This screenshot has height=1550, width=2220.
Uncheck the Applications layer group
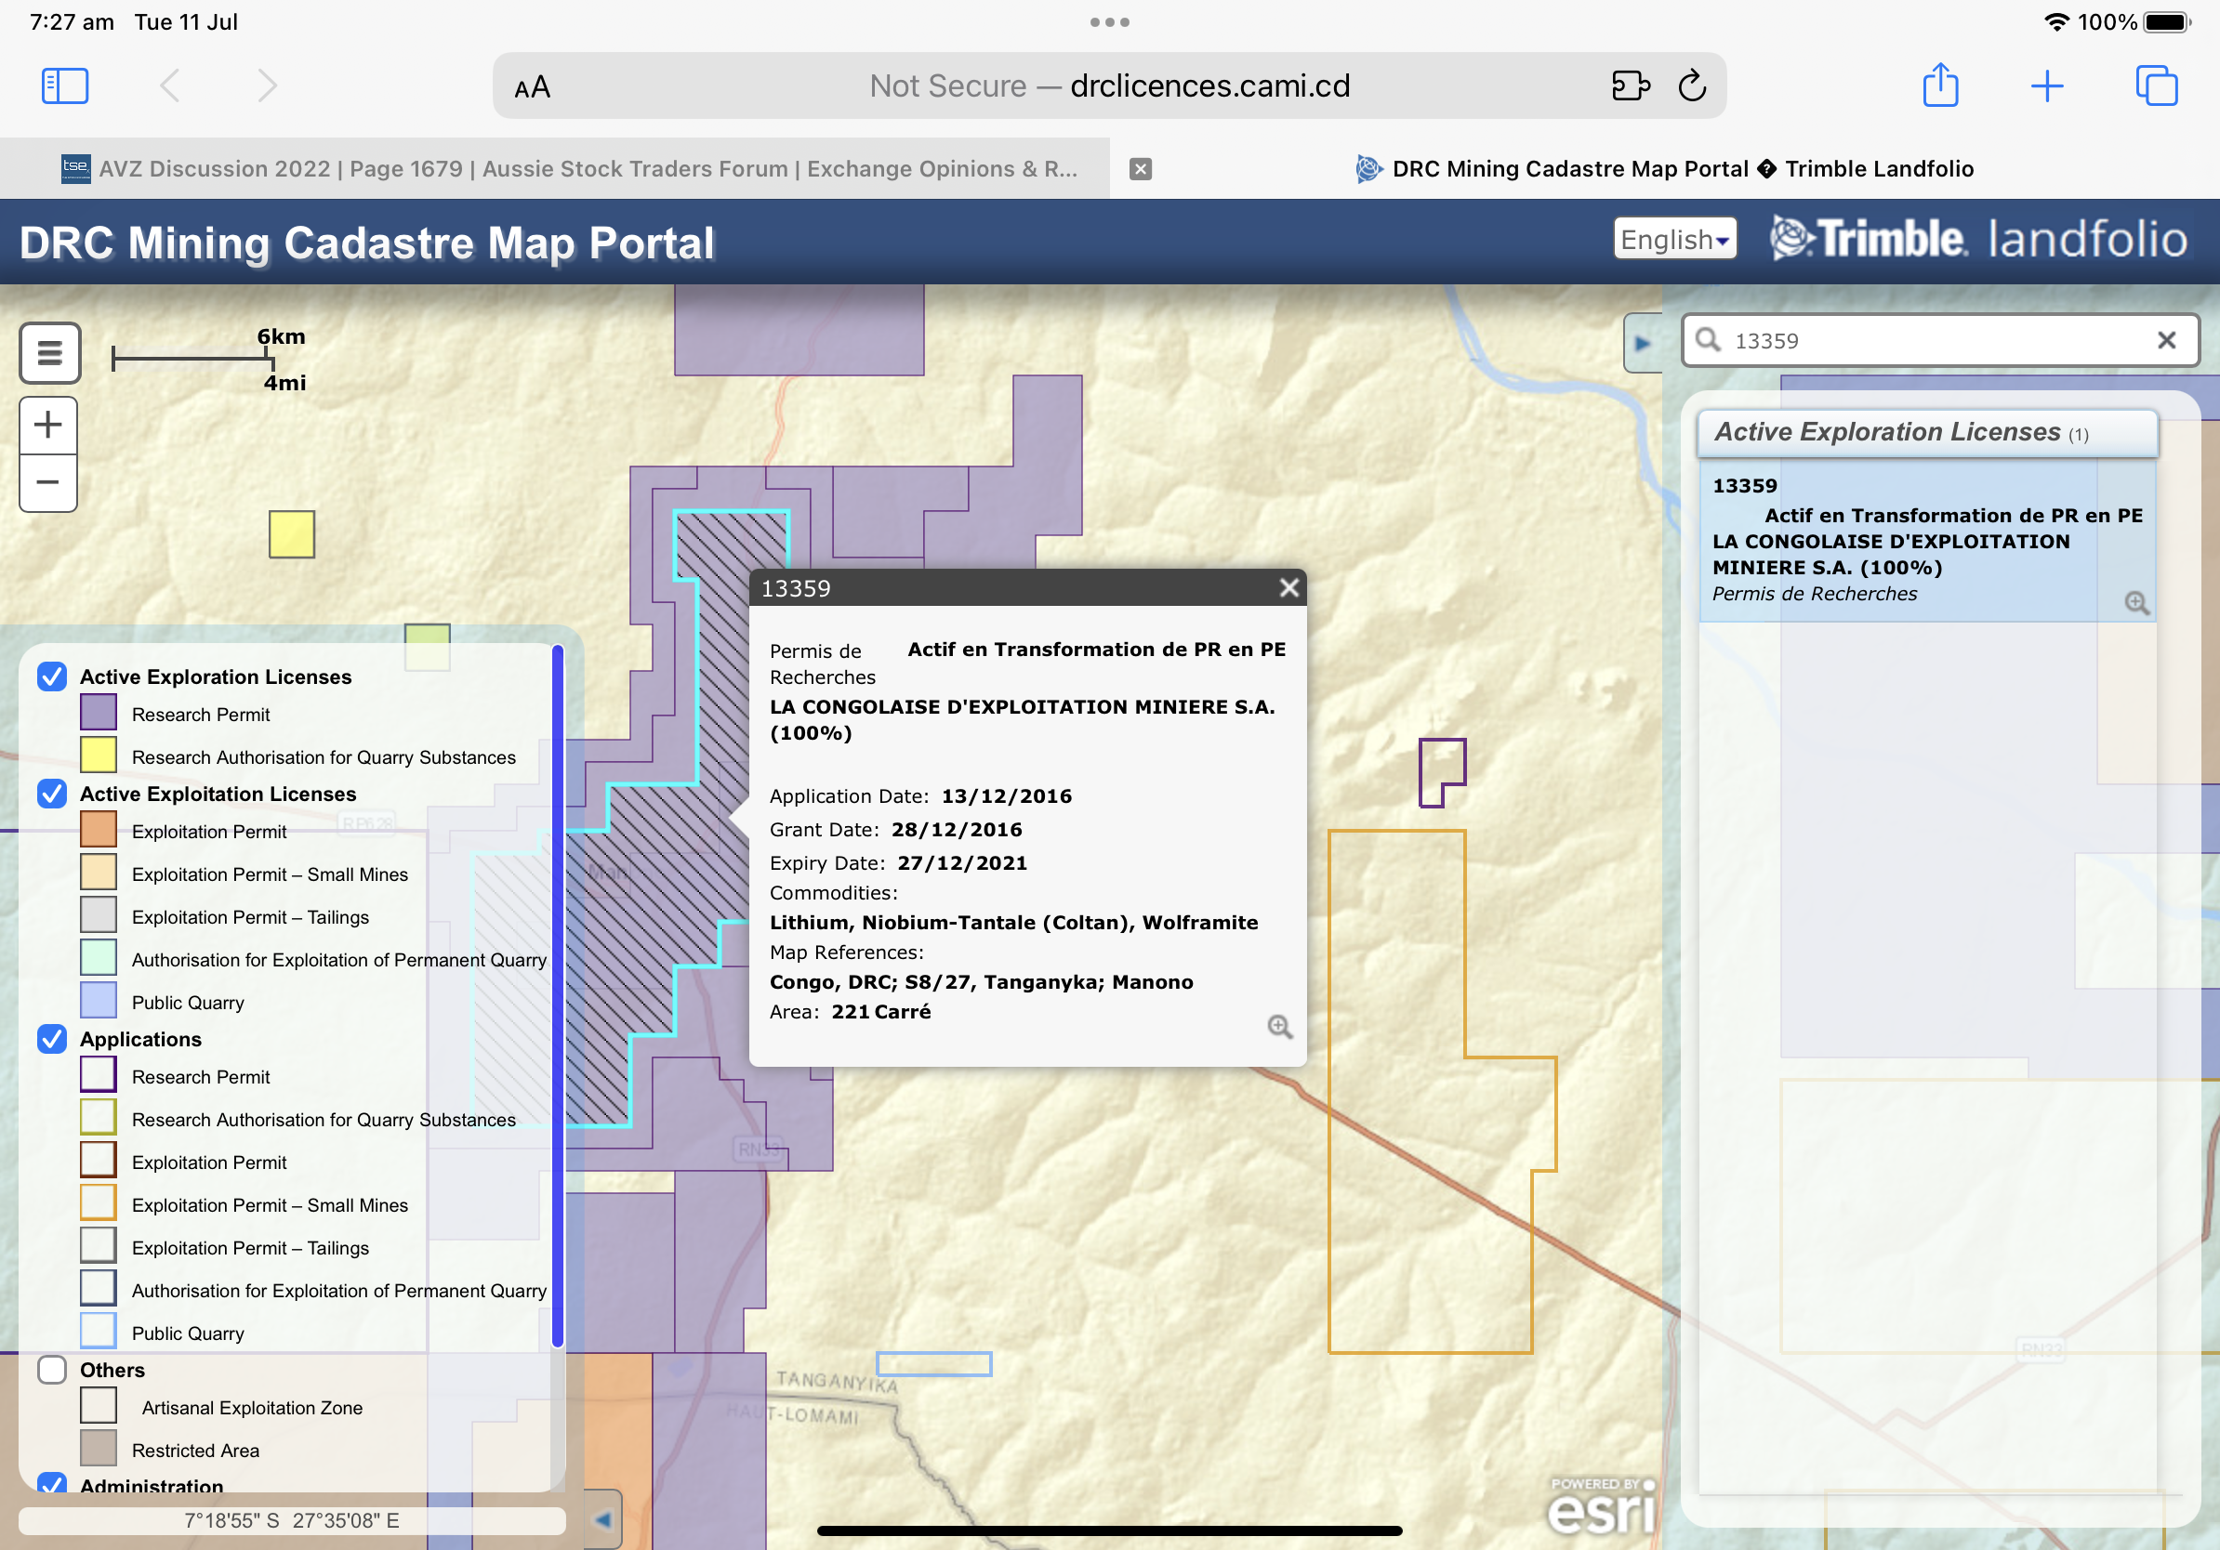[52, 1039]
